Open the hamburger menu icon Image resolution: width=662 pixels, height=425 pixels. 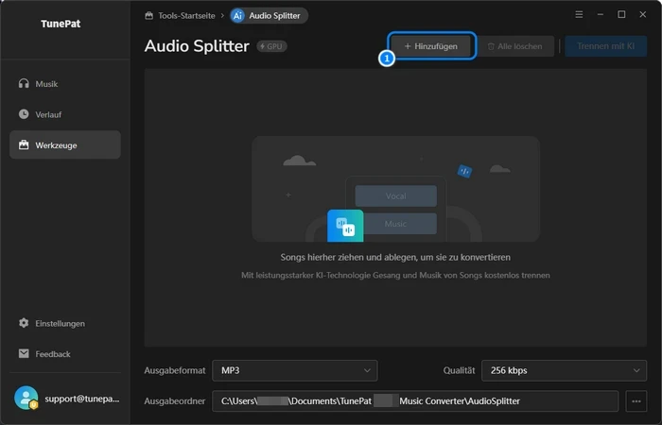579,15
